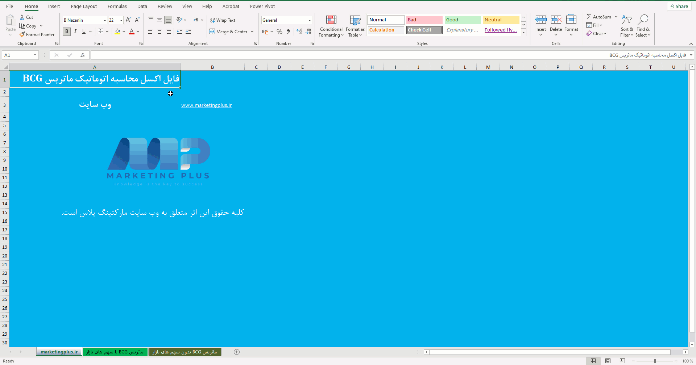696x365 pixels.
Task: Expand the AutoSum dropdown arrow
Action: [616, 17]
